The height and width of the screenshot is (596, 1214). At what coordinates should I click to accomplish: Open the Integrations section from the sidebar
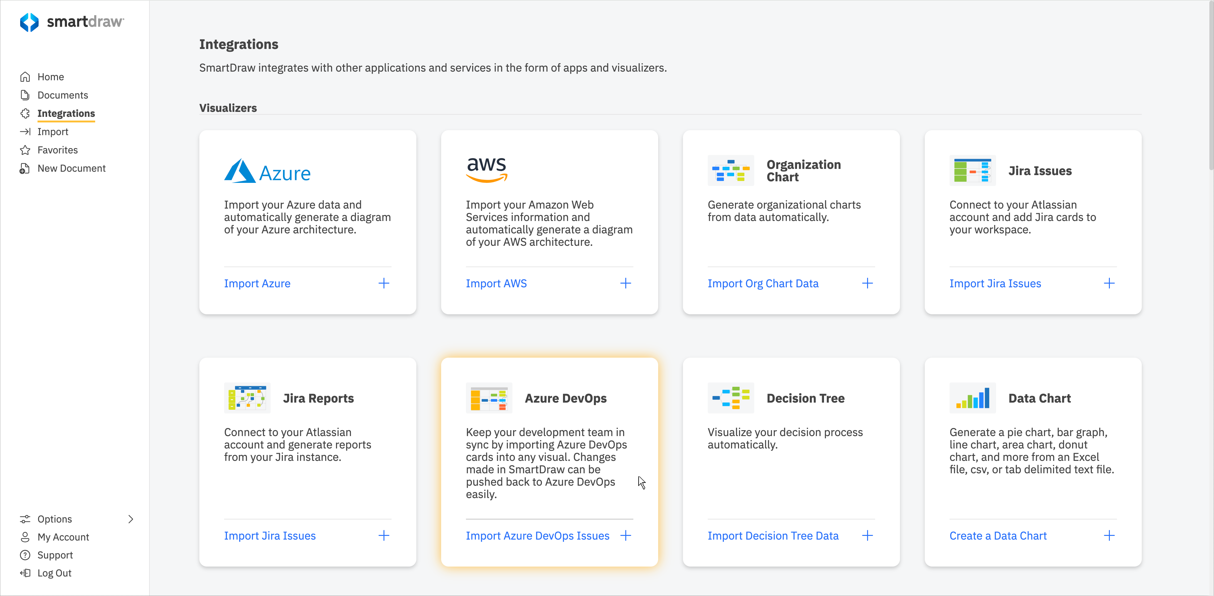[x=66, y=113]
